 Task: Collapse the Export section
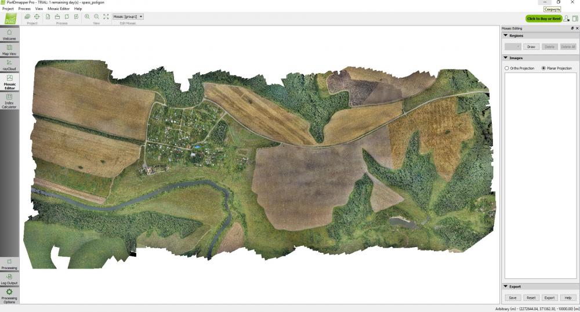[x=506, y=286]
